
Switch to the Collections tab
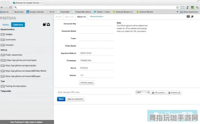click(18, 25)
